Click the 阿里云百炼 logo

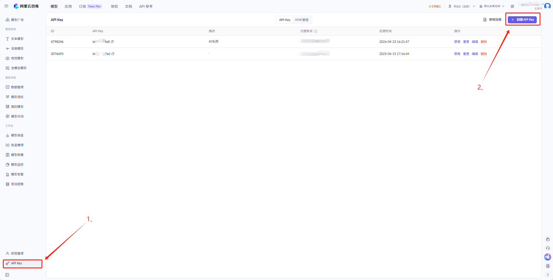click(26, 6)
